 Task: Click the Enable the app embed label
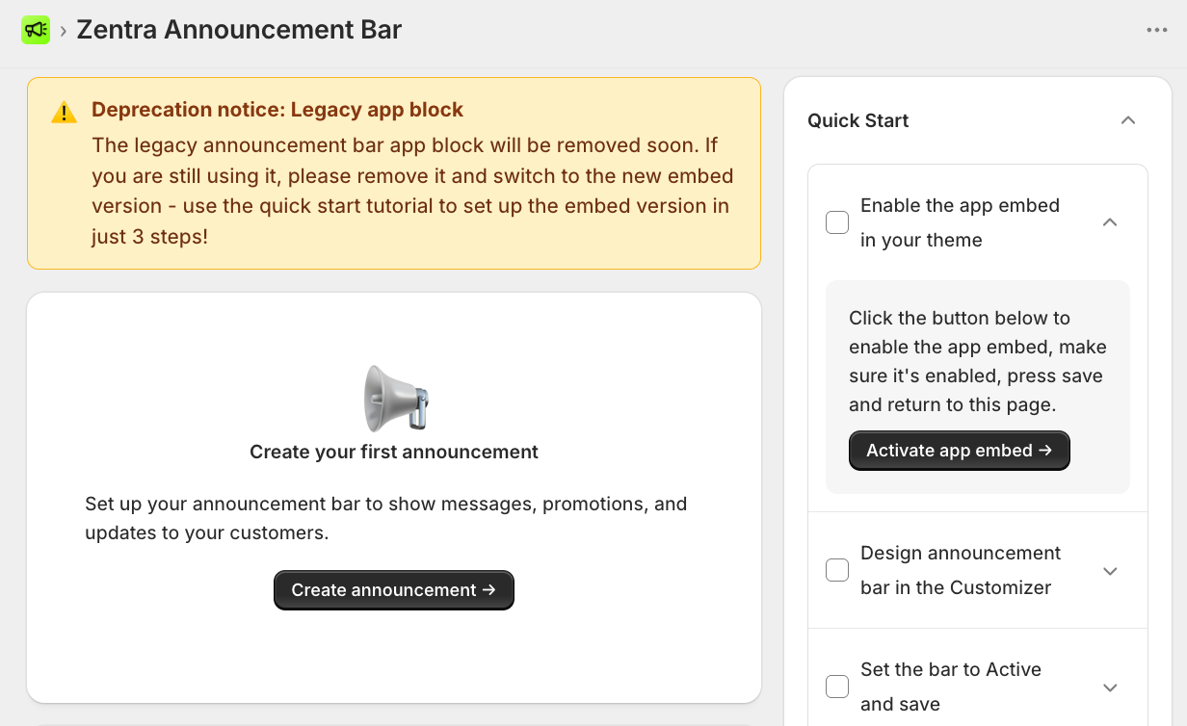(x=961, y=222)
